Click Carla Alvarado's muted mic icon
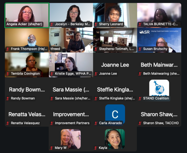The image size is (187, 153). [96, 123]
